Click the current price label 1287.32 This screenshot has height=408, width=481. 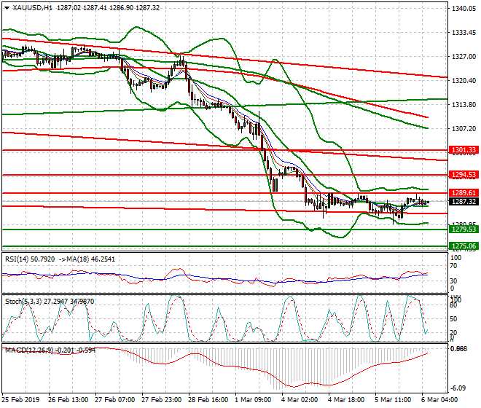coord(464,202)
